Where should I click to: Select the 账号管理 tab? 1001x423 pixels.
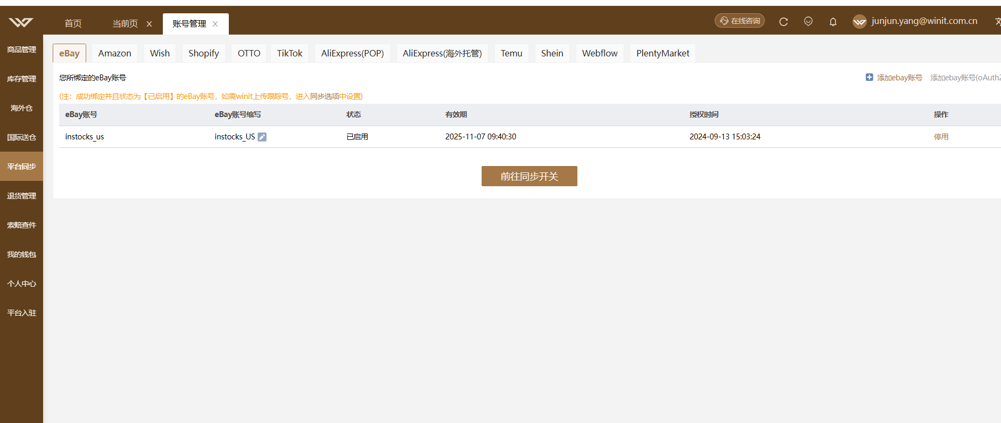tap(189, 24)
